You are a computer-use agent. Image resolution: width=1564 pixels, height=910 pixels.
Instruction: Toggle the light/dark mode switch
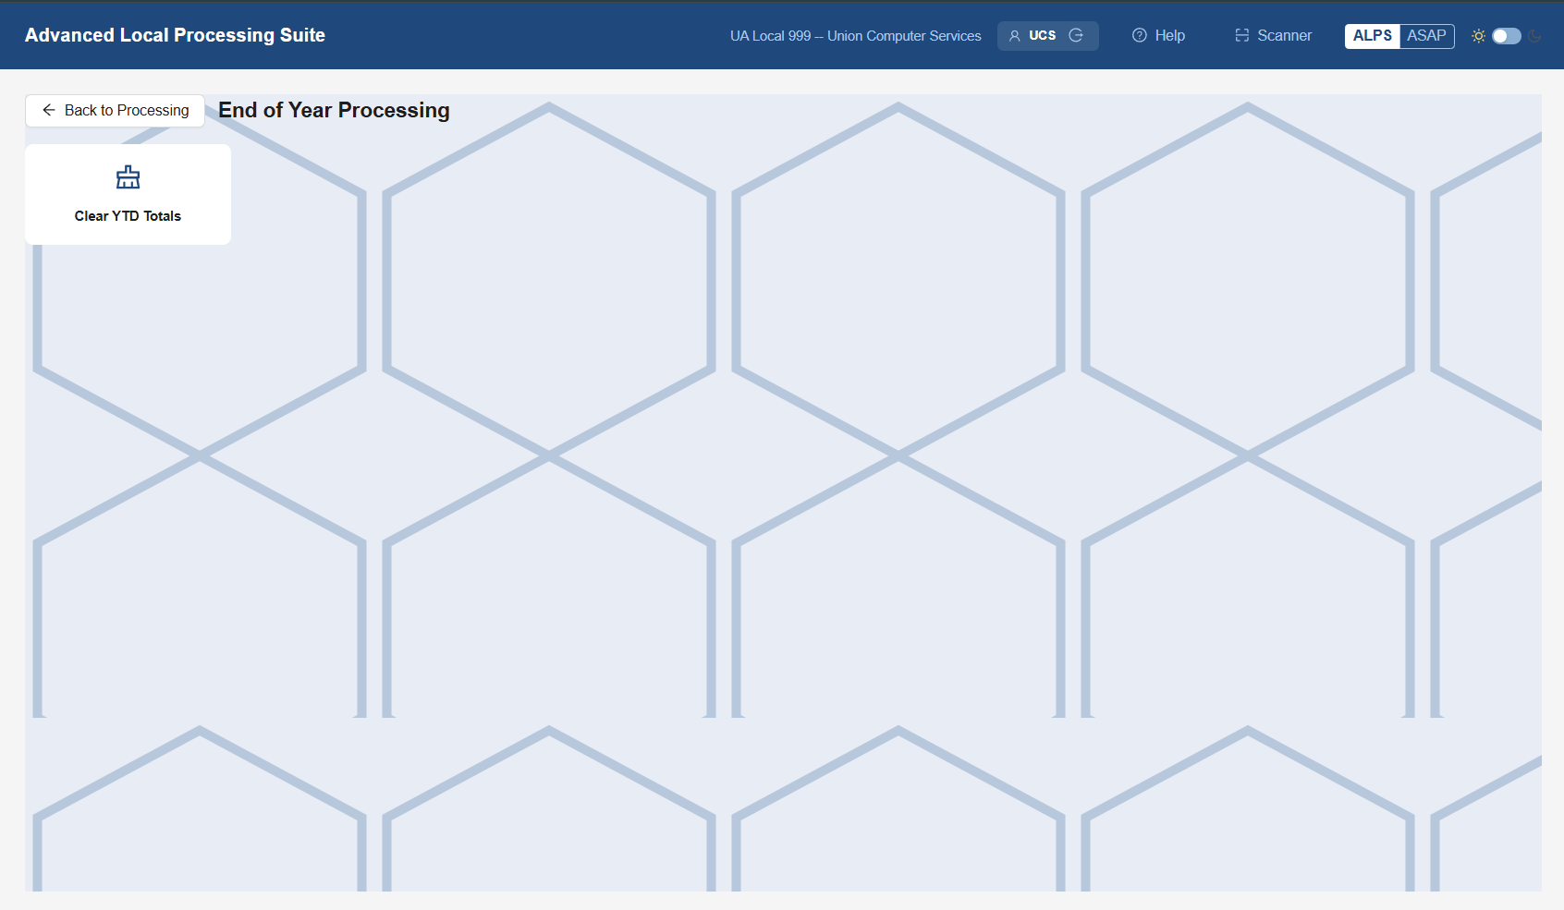click(1506, 36)
